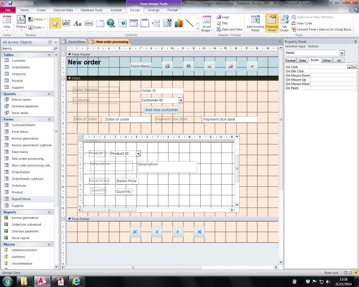The width and height of the screenshot is (359, 287).
Task: Choose the Navigation Control tool
Action: pyautogui.click(x=133, y=23)
